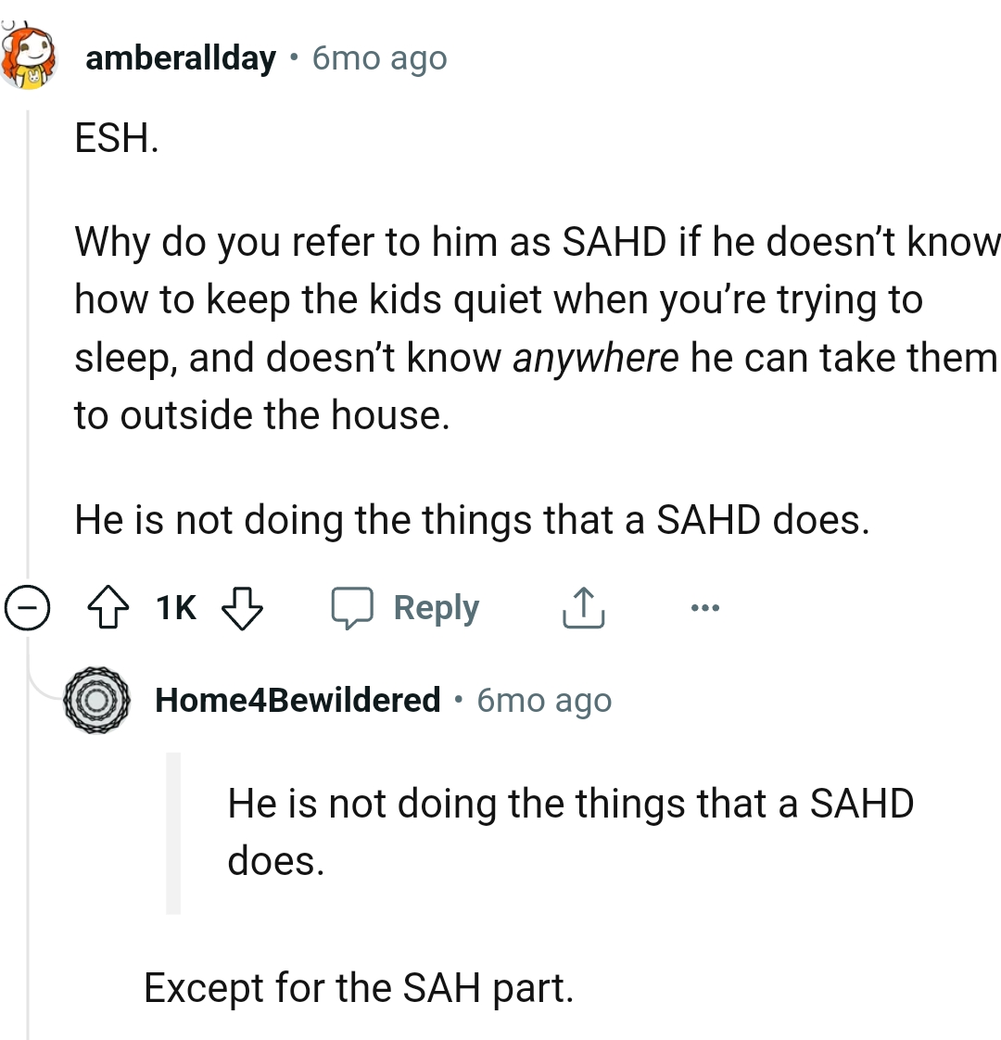Open amberallday's profile
The height and width of the screenshot is (1040, 1001).
(x=180, y=57)
